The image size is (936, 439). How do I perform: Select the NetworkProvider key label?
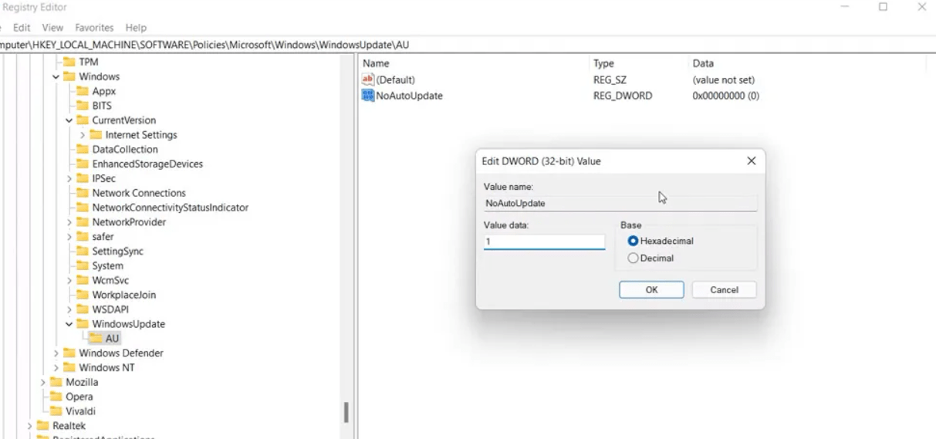(129, 222)
